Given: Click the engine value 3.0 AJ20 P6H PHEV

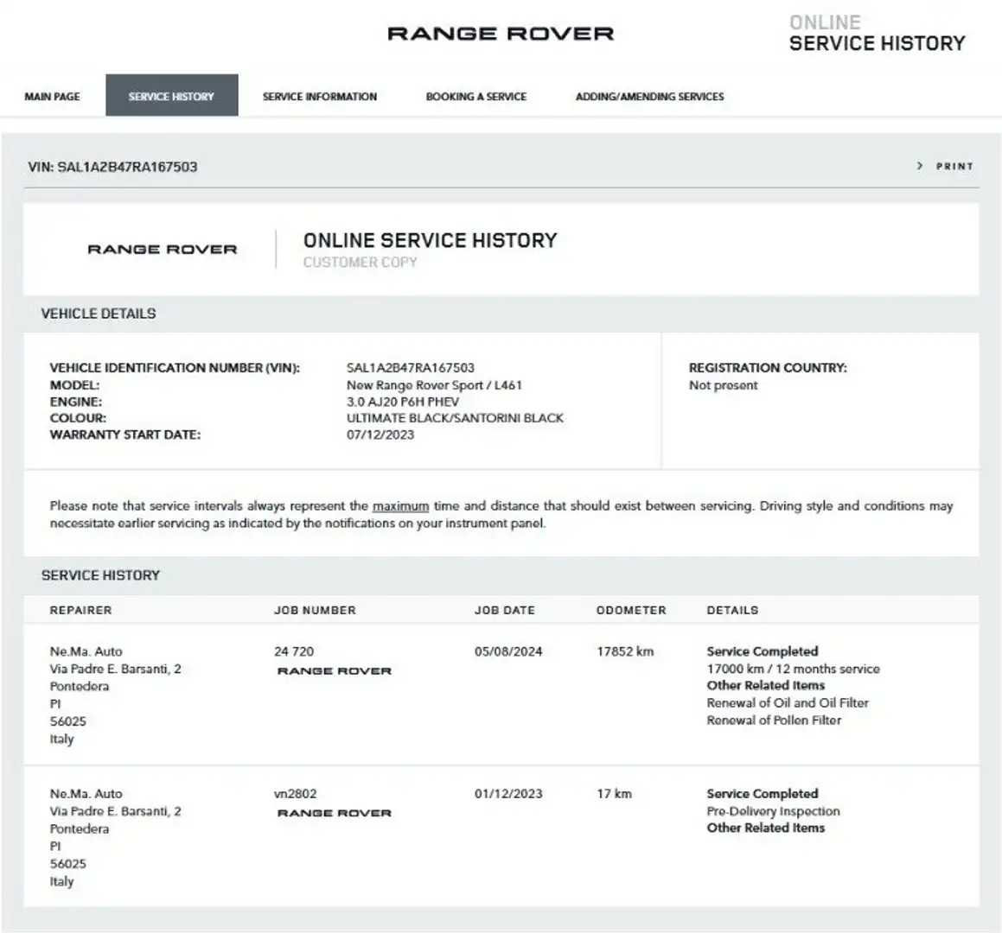Looking at the screenshot, I should (403, 402).
